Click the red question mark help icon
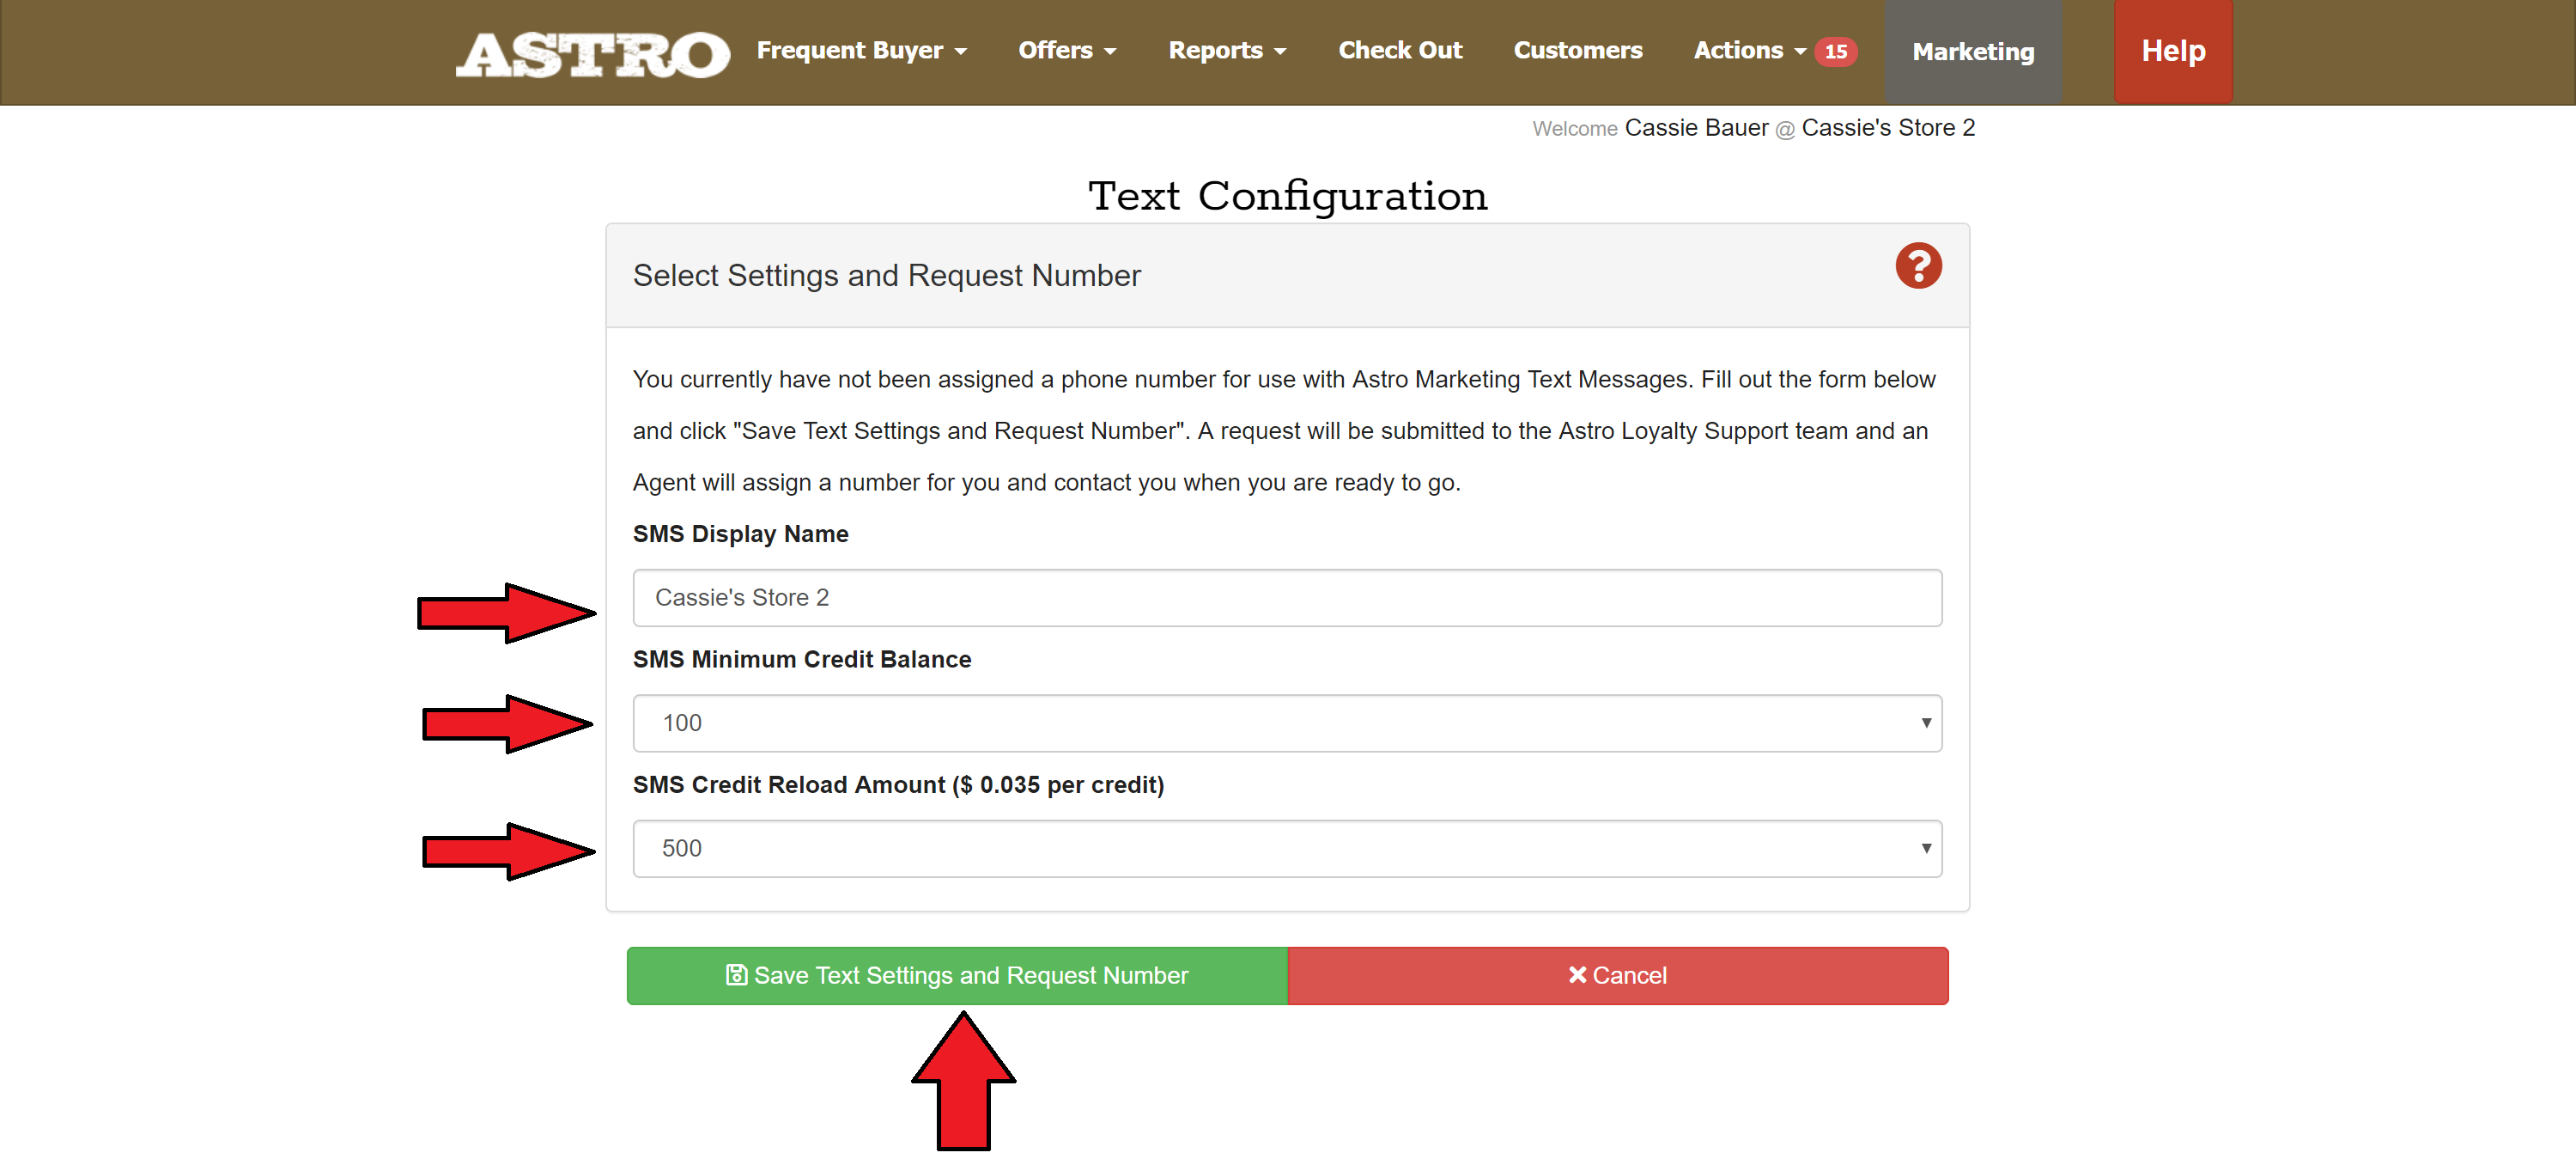2576x1171 pixels. tap(1917, 266)
